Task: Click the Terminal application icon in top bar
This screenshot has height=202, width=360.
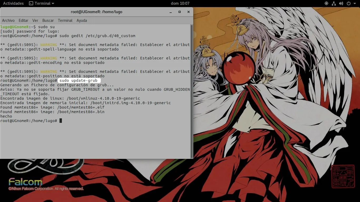Action: point(32,3)
